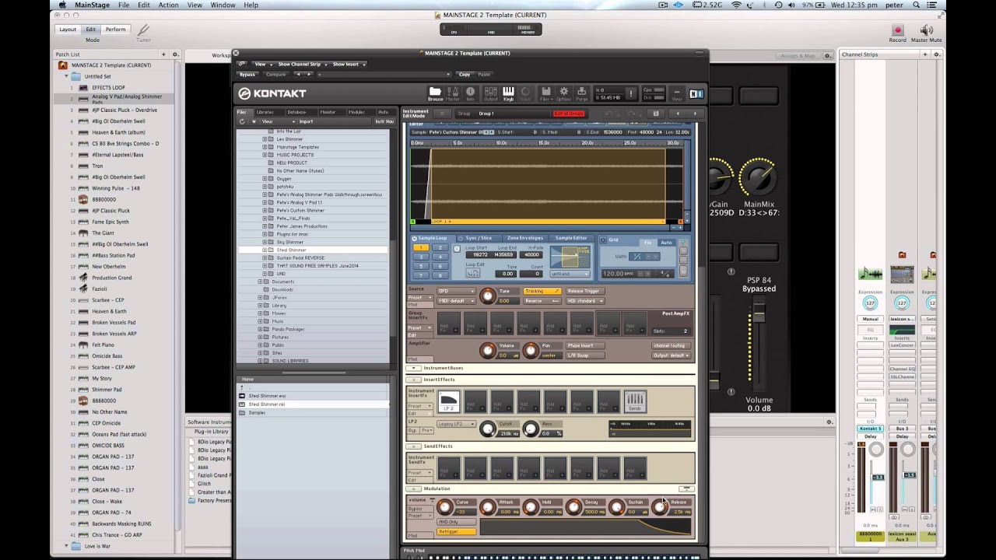Add a strip with Channel Strips plus
The width and height of the screenshot is (996, 560).
point(925,54)
